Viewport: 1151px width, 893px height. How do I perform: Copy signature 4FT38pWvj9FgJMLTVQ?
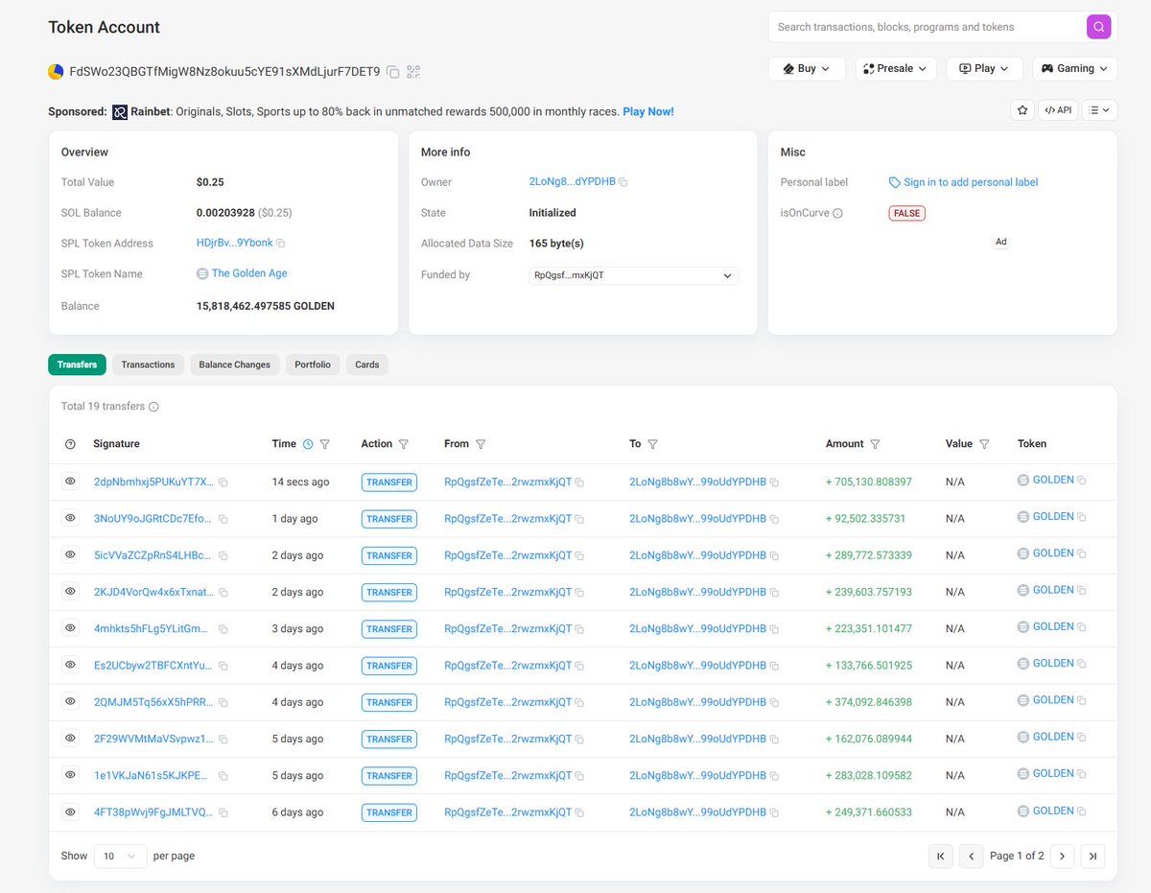pyautogui.click(x=223, y=812)
